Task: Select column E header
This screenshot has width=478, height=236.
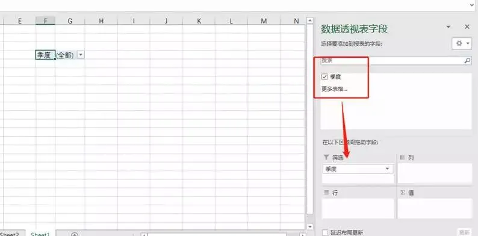Action: pyautogui.click(x=20, y=20)
